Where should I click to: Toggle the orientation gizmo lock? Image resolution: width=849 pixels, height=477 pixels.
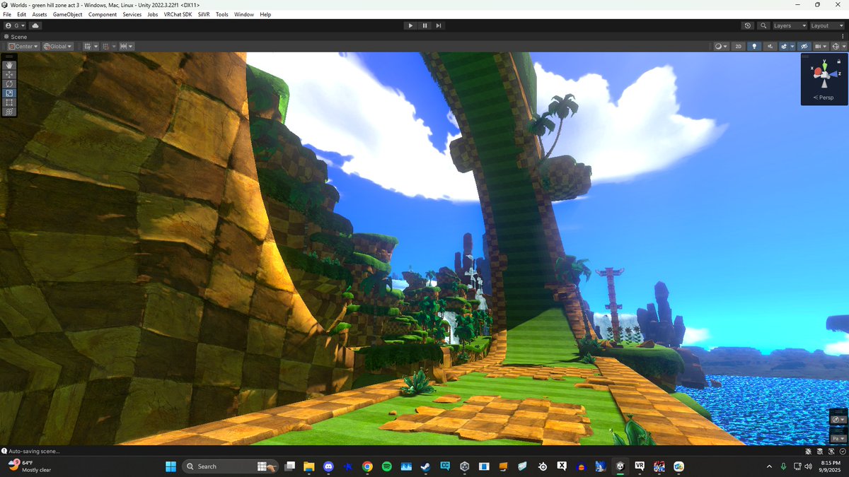(x=838, y=61)
